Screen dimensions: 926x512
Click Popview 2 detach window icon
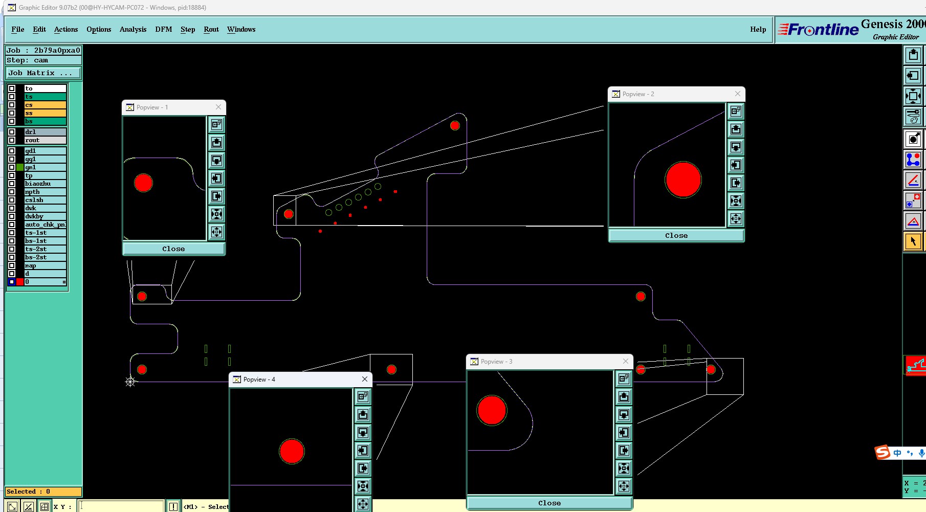[x=736, y=111]
